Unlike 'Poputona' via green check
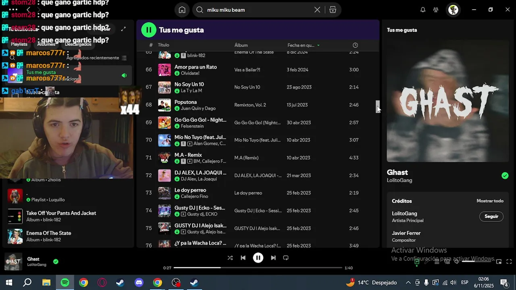Image resolution: width=516 pixels, height=290 pixels. coord(177,108)
